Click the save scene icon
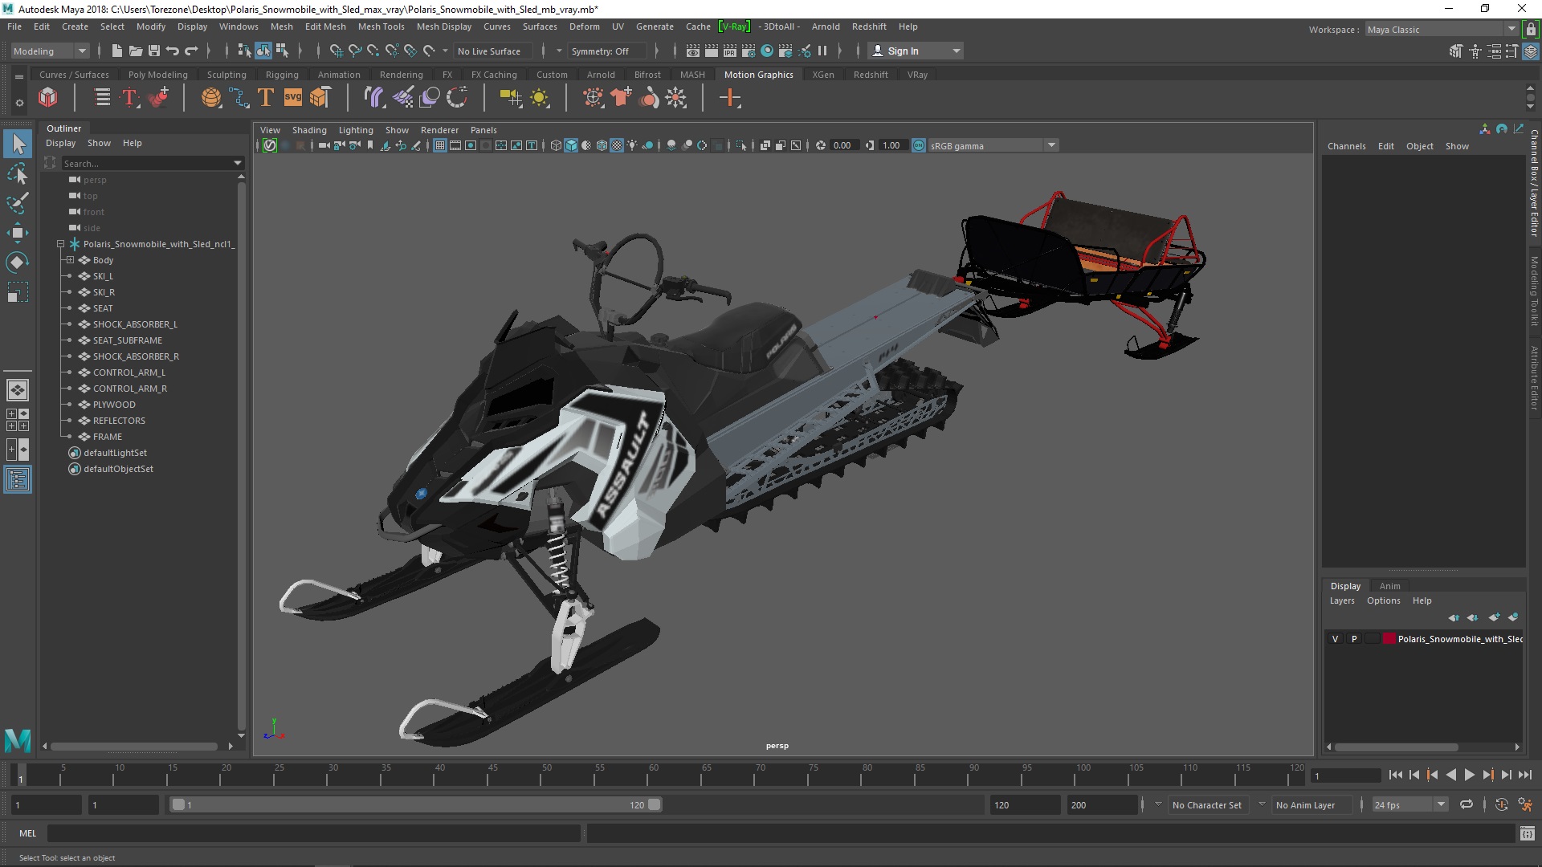 153,51
